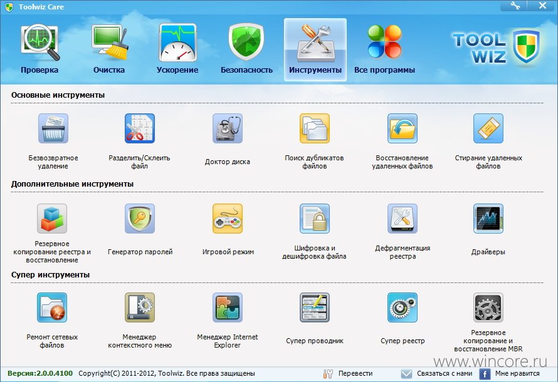Click the translate tools icon beside Перевести
This screenshot has height=382, width=558.
(328, 374)
